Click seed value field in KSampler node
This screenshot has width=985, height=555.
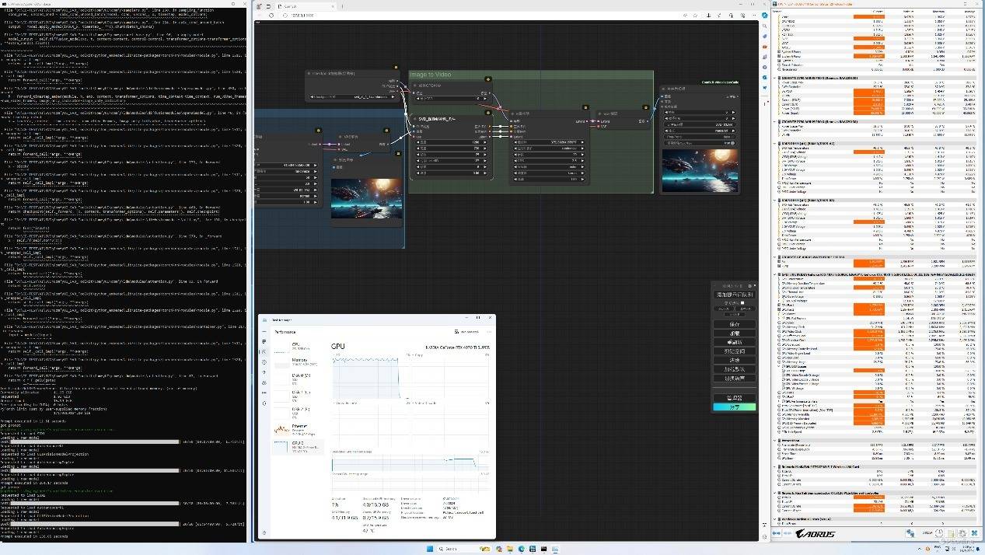point(549,142)
